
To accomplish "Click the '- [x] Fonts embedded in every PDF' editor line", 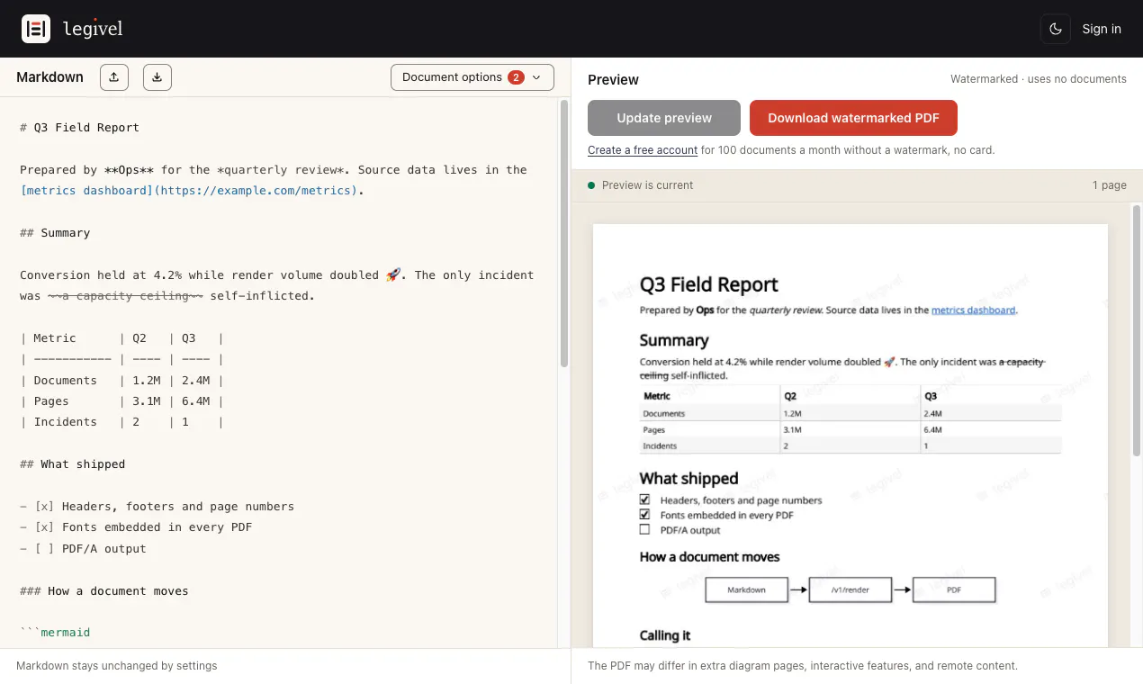I will coord(136,527).
